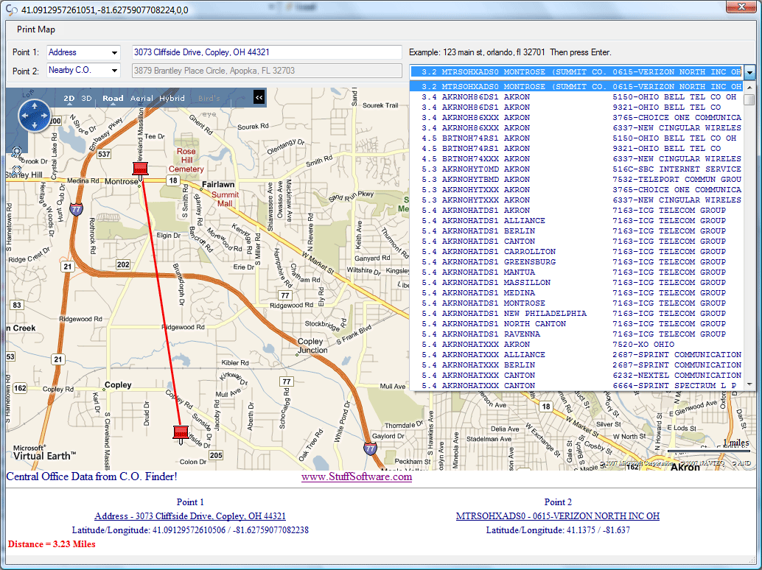Zoom in using the upper magnifier icon
The image size is (762, 570).
tap(16, 152)
